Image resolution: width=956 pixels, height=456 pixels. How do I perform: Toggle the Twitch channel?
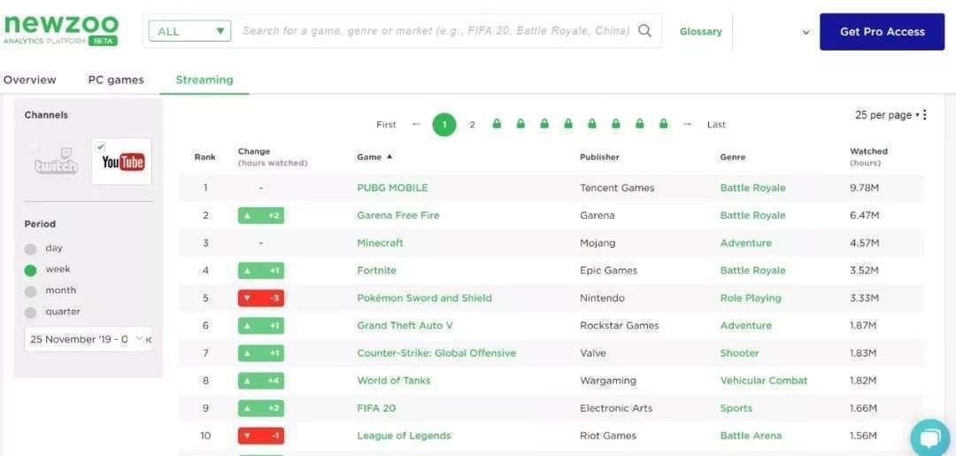coord(56,161)
